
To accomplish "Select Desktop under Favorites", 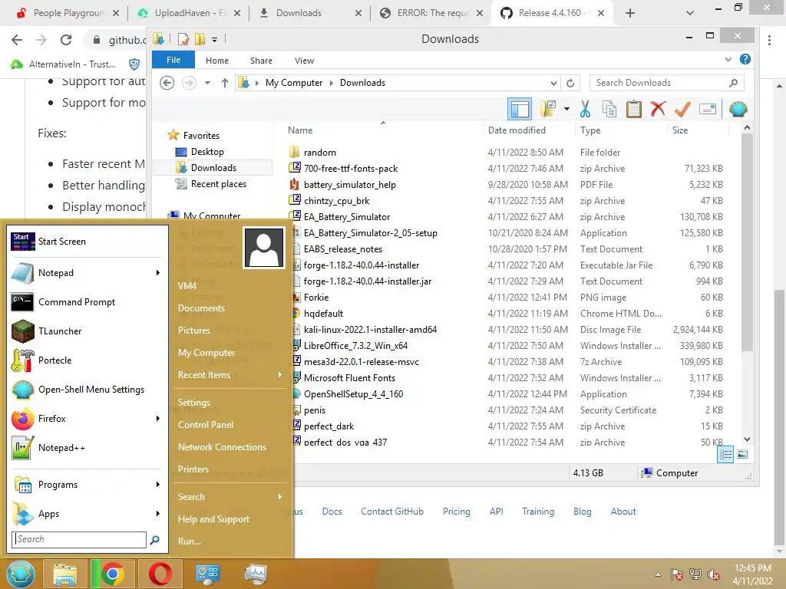I will pos(207,152).
